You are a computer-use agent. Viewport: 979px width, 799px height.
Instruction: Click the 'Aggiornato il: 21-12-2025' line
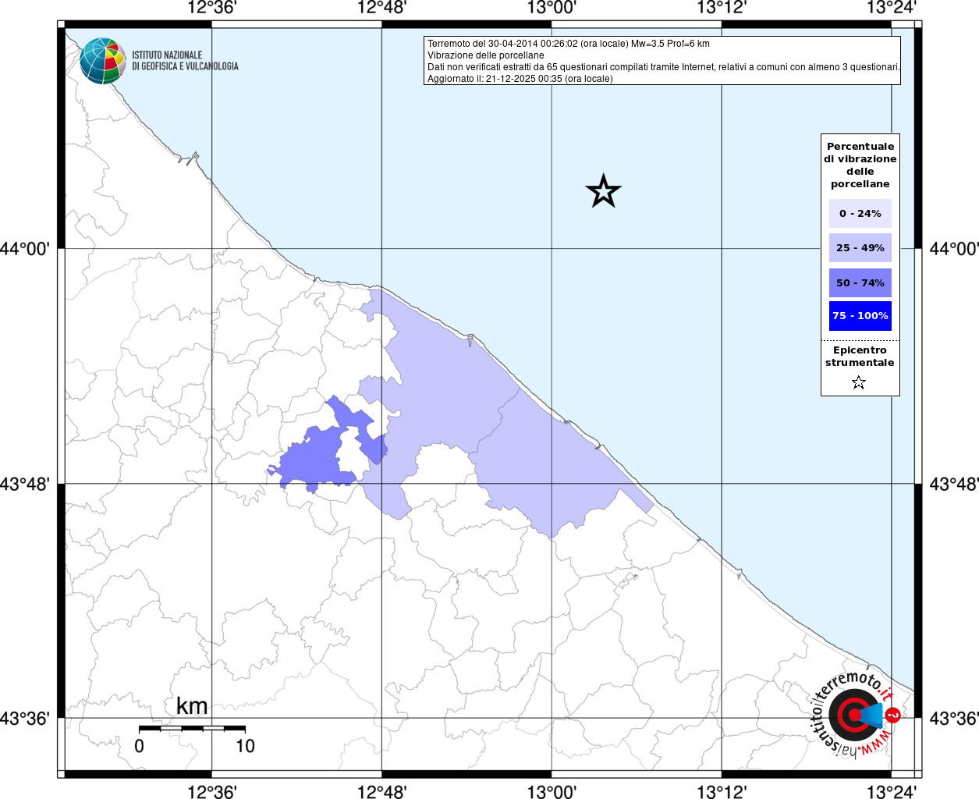click(520, 79)
